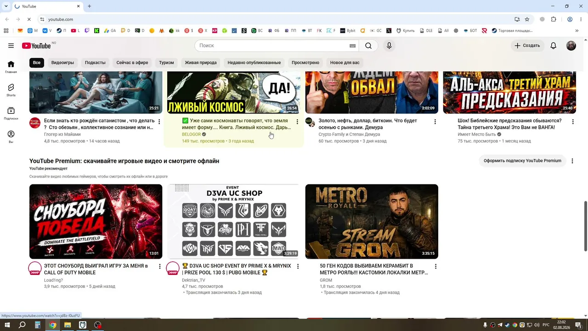Open Windows Start menu

[x=7, y=325]
